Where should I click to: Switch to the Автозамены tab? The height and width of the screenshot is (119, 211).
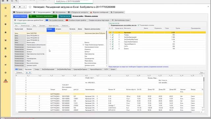[59, 12]
